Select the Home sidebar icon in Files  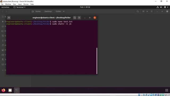3,26
